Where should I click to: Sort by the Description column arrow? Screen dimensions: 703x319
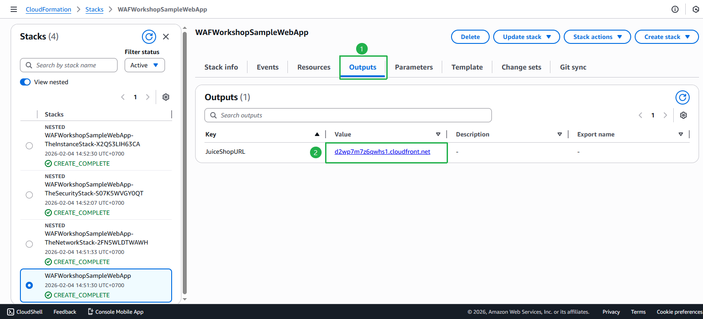560,134
